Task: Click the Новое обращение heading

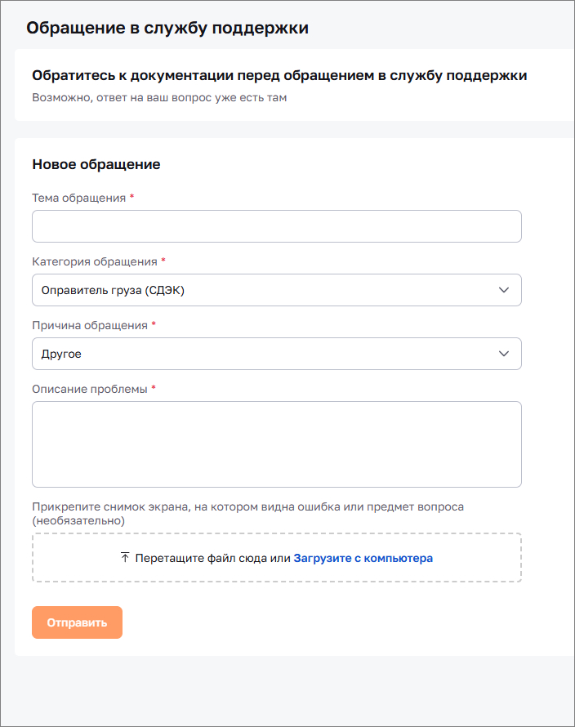Action: 96,164
